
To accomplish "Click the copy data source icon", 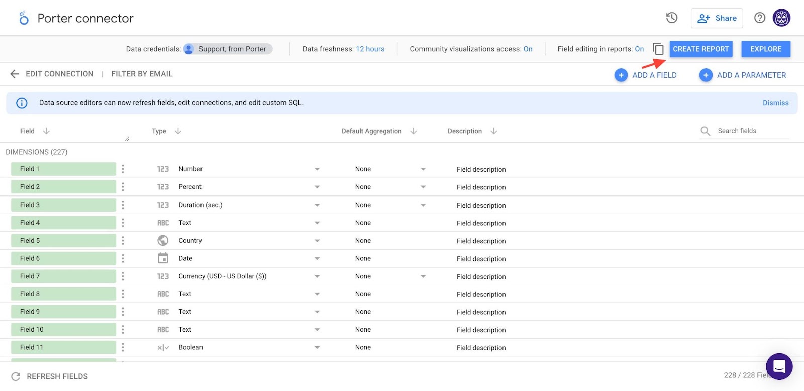I will tap(658, 49).
